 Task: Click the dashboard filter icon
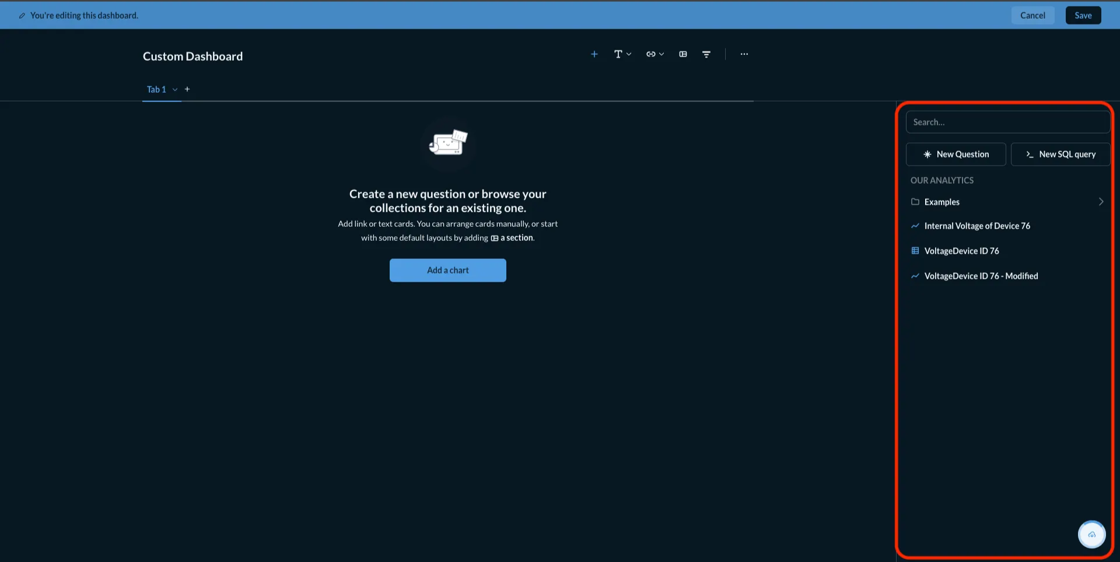(x=706, y=54)
